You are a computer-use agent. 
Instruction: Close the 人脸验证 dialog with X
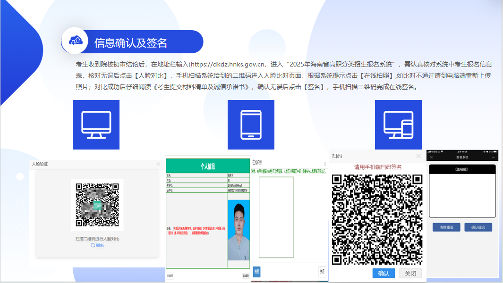point(158,164)
